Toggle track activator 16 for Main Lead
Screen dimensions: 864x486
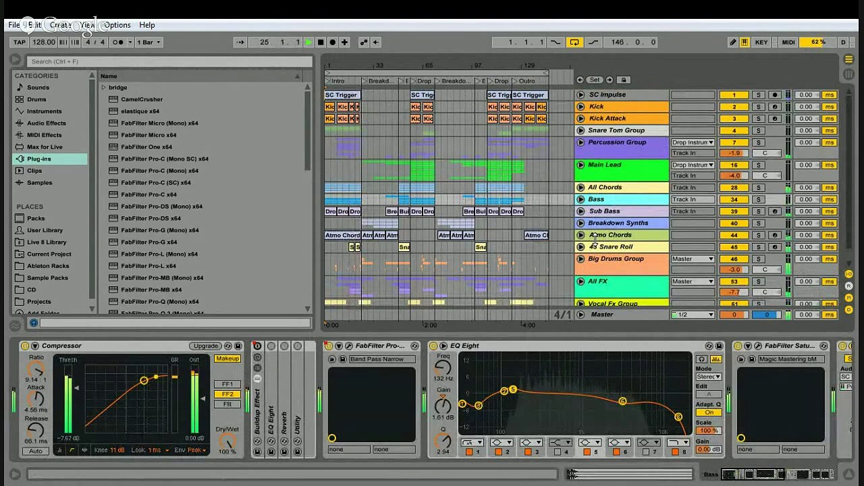pyautogui.click(x=734, y=165)
